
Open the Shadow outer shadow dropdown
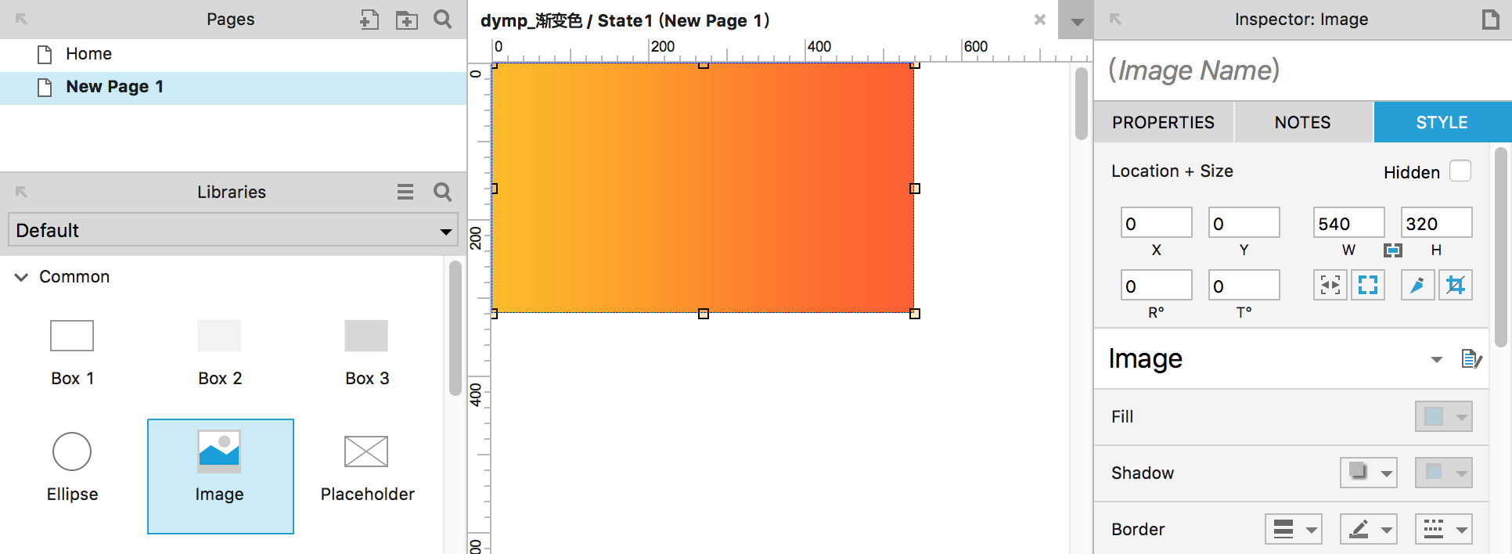(1369, 473)
